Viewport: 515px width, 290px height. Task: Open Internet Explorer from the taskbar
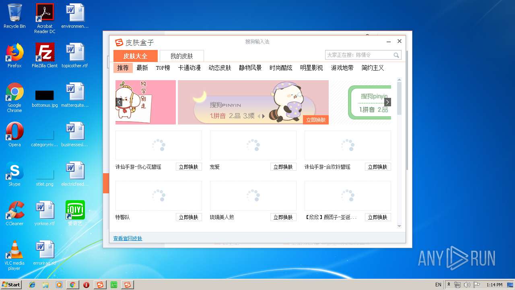[x=32, y=285]
